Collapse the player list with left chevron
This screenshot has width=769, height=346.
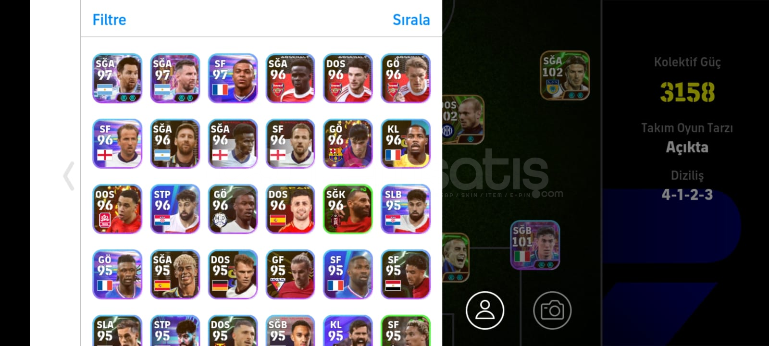[x=69, y=176]
